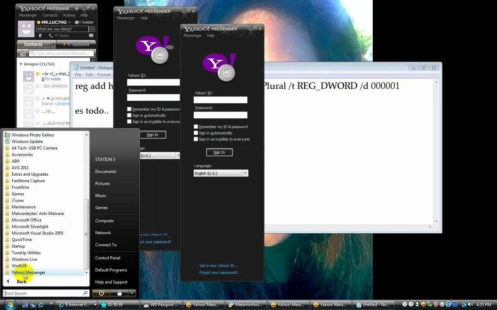497x310 pixels.
Task: Click Password field in front login window
Action: coord(220,115)
